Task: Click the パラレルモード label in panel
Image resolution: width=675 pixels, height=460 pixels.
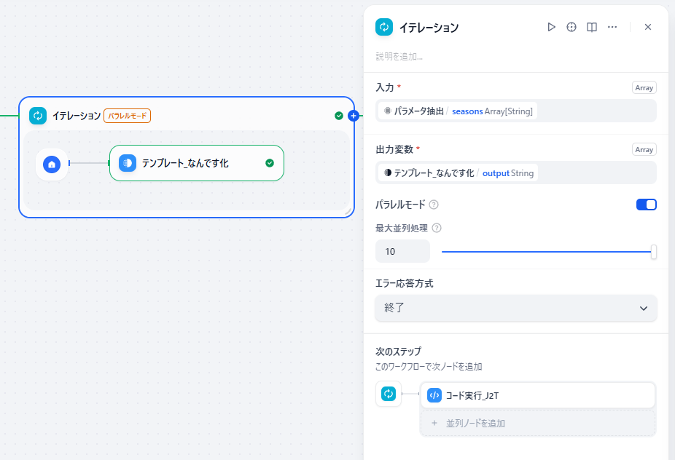Action: coord(400,205)
